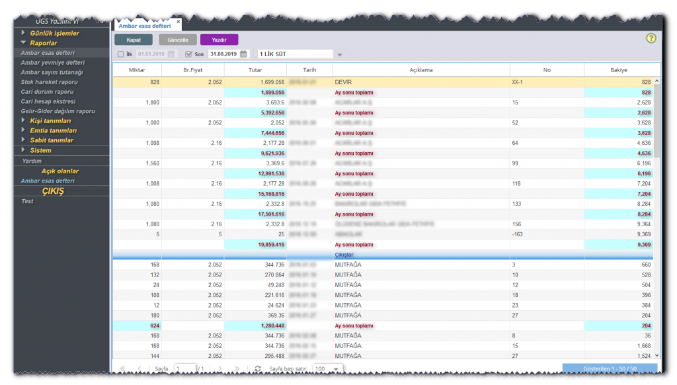
Task: Sort by Tutar column header
Action: pyautogui.click(x=255, y=69)
